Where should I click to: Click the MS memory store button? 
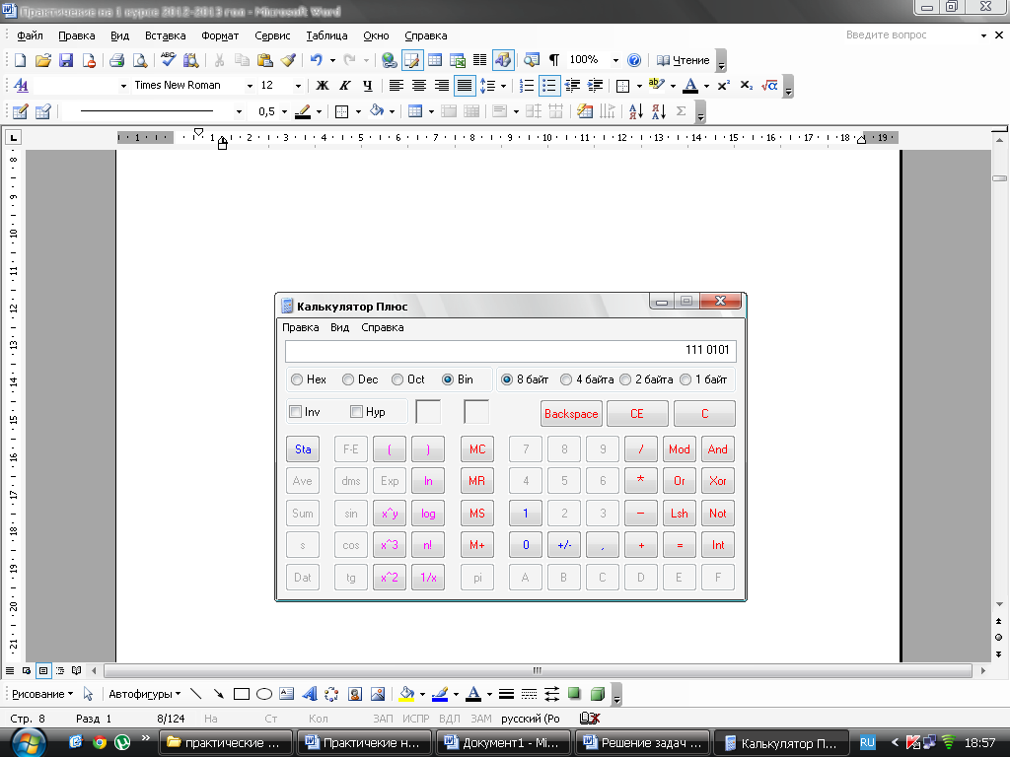tap(477, 513)
